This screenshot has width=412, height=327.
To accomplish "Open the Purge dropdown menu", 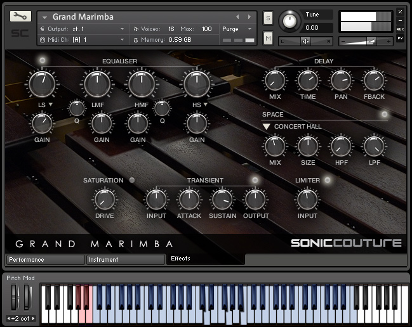I will 237,29.
